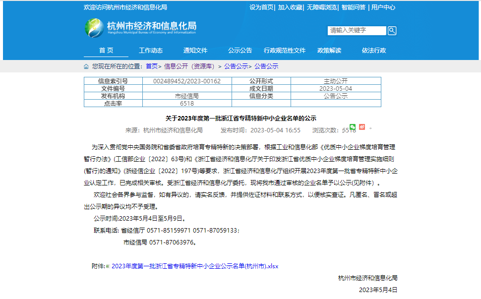Open the 公示公告 navigation menu

(240, 51)
